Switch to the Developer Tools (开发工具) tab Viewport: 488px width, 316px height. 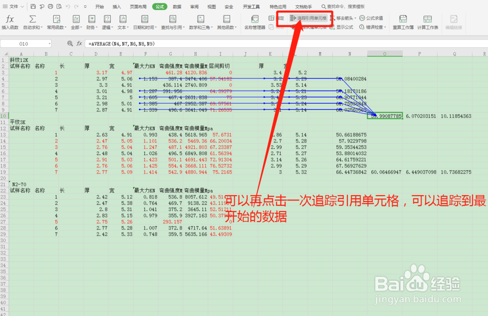tap(251, 6)
